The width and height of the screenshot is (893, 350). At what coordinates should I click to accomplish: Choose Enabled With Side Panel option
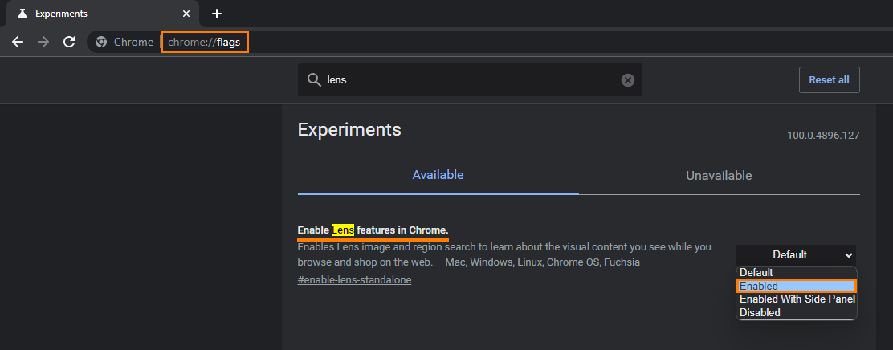tap(796, 299)
